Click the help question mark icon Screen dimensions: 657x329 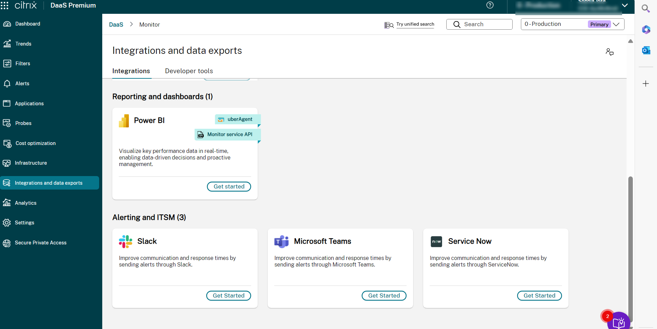490,5
